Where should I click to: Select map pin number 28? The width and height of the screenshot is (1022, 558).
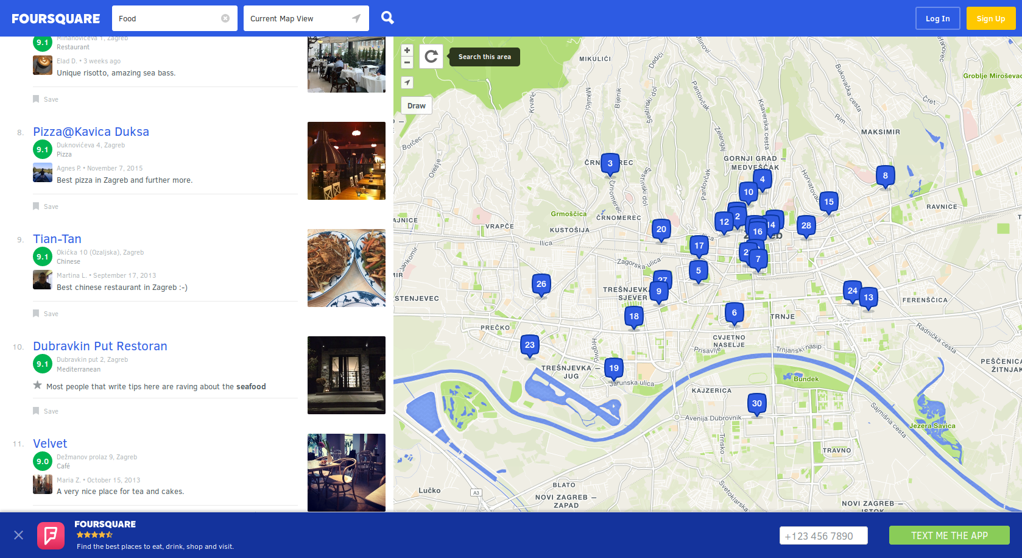(x=806, y=226)
